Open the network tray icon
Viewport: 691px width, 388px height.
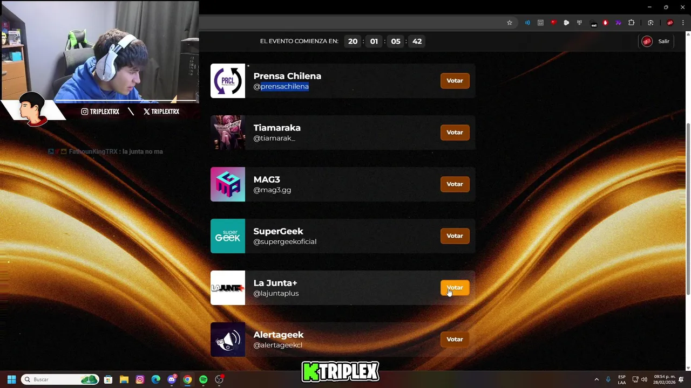635,379
